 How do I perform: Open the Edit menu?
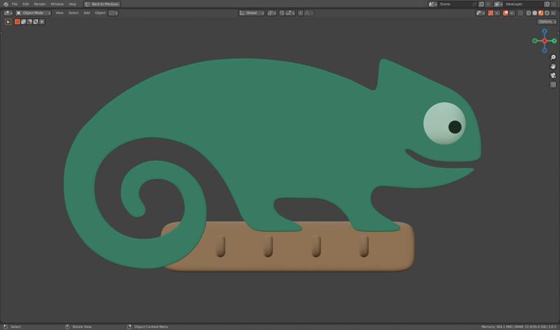(x=26, y=4)
